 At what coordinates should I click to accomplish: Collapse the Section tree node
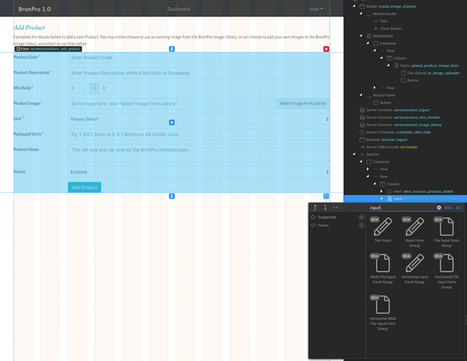pyautogui.click(x=354, y=155)
